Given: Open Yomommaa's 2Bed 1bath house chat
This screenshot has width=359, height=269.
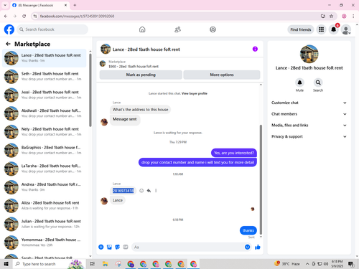Looking at the screenshot, I should coord(45,242).
